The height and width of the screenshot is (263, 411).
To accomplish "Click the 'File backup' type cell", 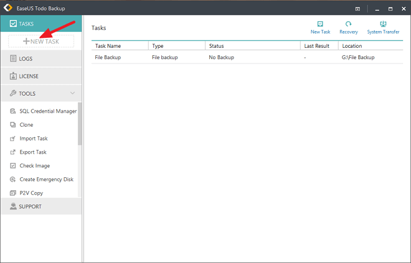I will 165,57.
